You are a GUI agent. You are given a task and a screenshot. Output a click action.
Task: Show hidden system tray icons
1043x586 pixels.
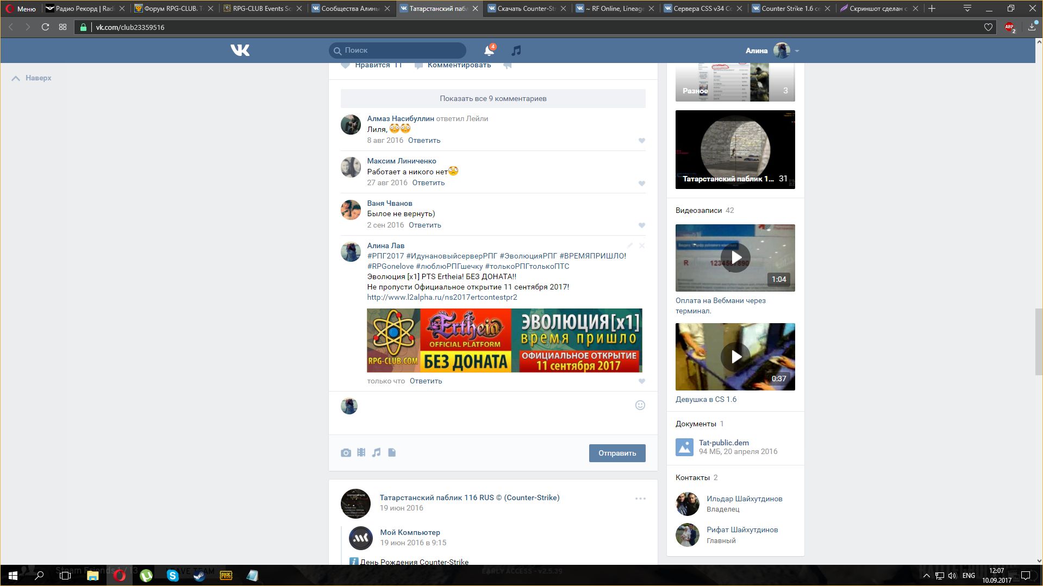(927, 575)
